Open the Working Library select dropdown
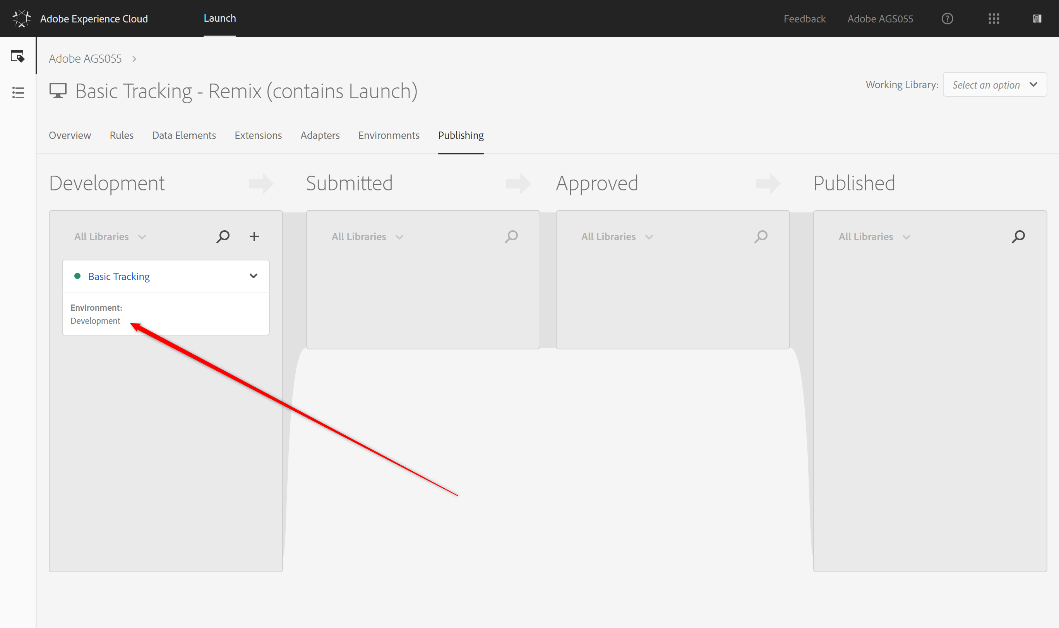This screenshot has height=628, width=1059. [x=994, y=85]
